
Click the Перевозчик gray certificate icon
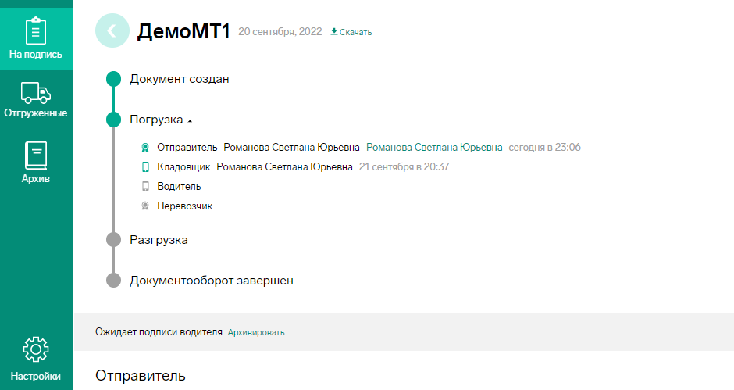click(x=145, y=206)
